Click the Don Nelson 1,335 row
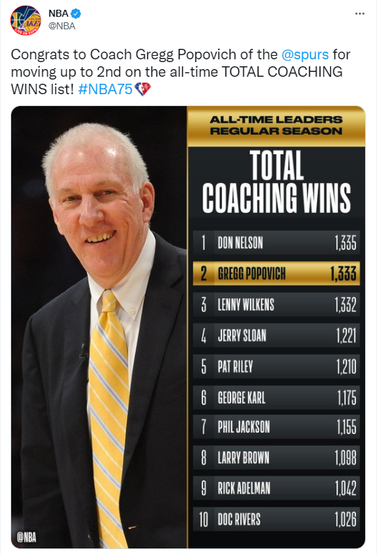The width and height of the screenshot is (377, 554). point(276,243)
